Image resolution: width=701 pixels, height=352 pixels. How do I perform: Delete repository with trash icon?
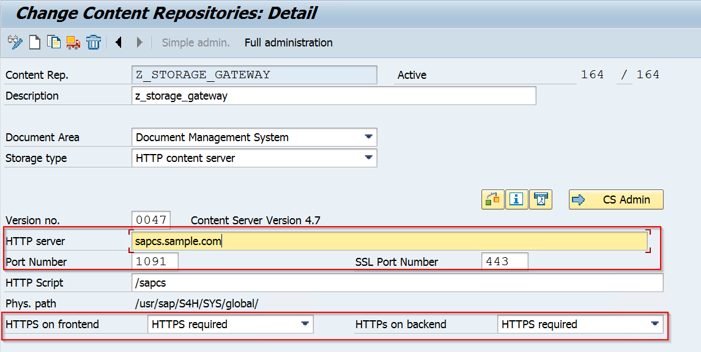click(x=94, y=42)
